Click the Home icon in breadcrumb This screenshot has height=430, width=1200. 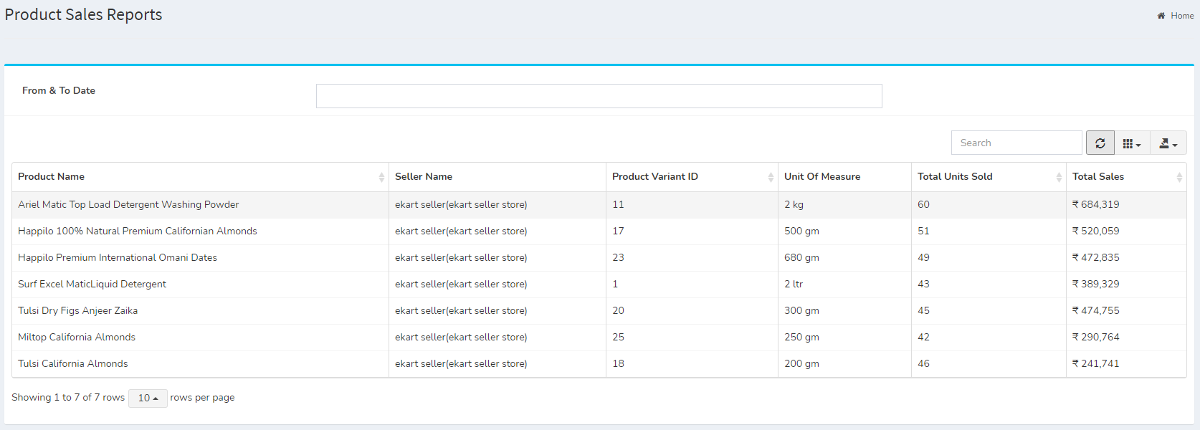coord(1161,16)
